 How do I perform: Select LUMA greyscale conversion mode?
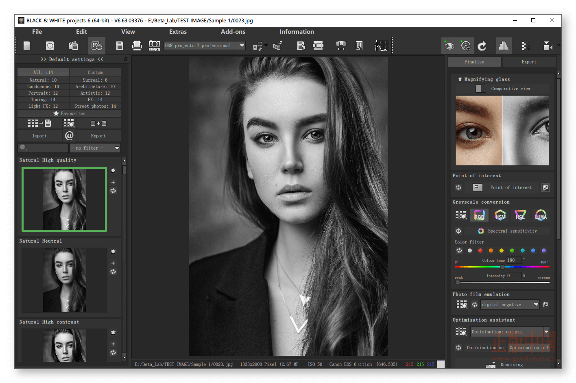point(541,215)
